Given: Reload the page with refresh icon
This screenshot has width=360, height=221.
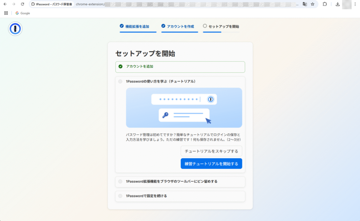Looking at the screenshot, I should [22, 4].
